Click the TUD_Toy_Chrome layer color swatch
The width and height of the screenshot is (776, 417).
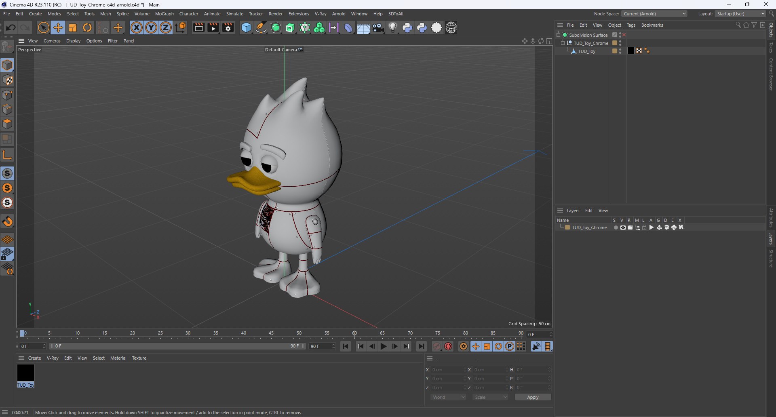click(567, 227)
